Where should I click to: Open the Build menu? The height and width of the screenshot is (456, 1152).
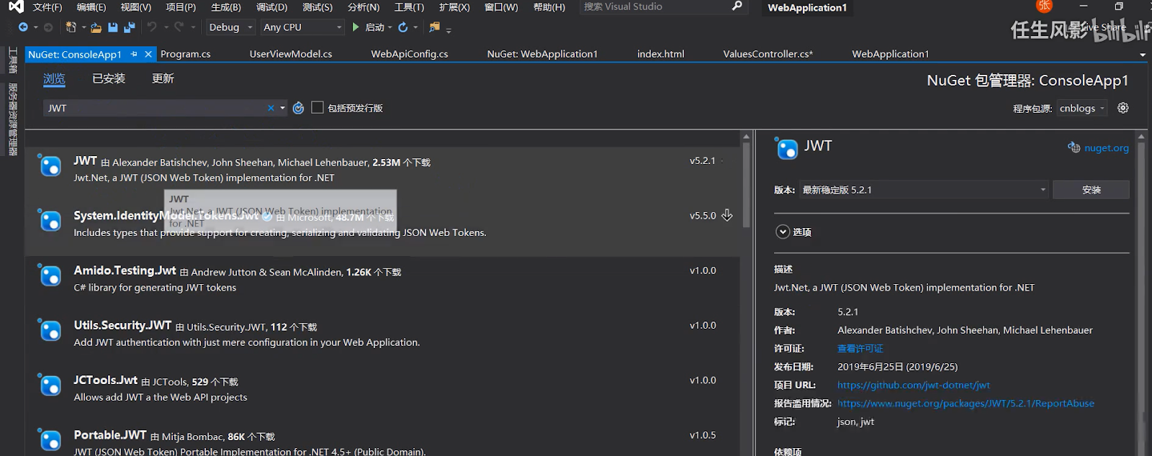[x=226, y=7]
